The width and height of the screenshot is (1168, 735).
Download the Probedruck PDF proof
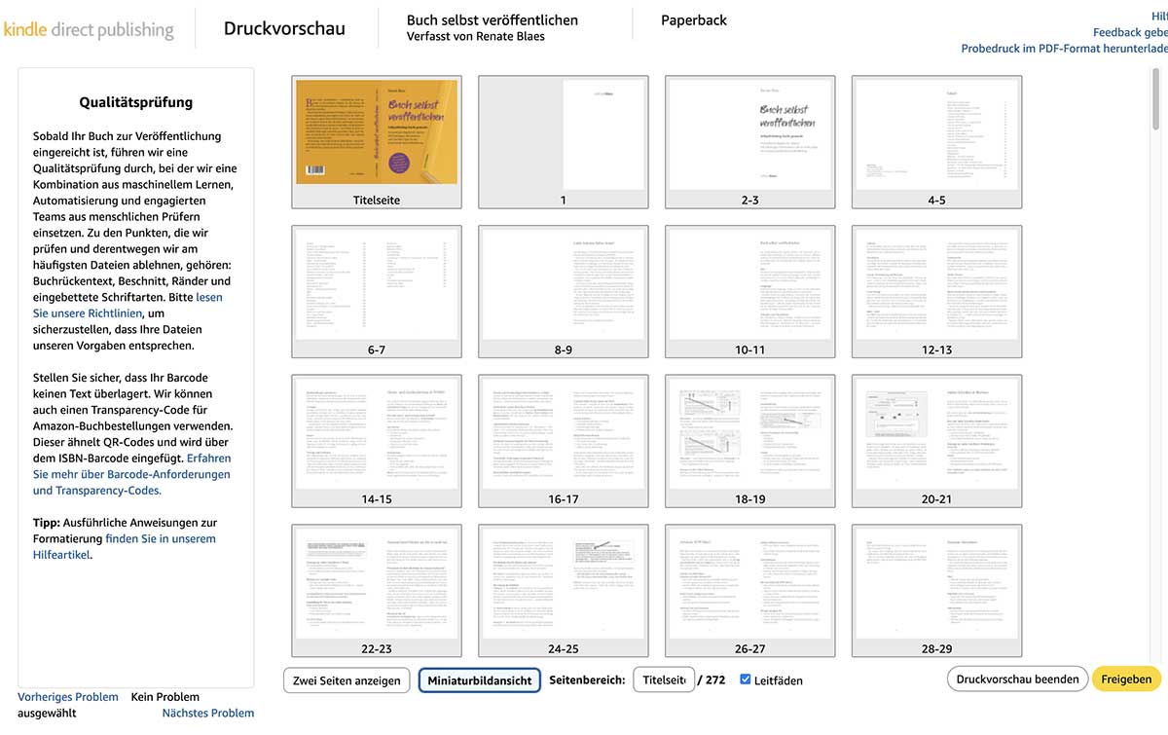coord(1063,49)
